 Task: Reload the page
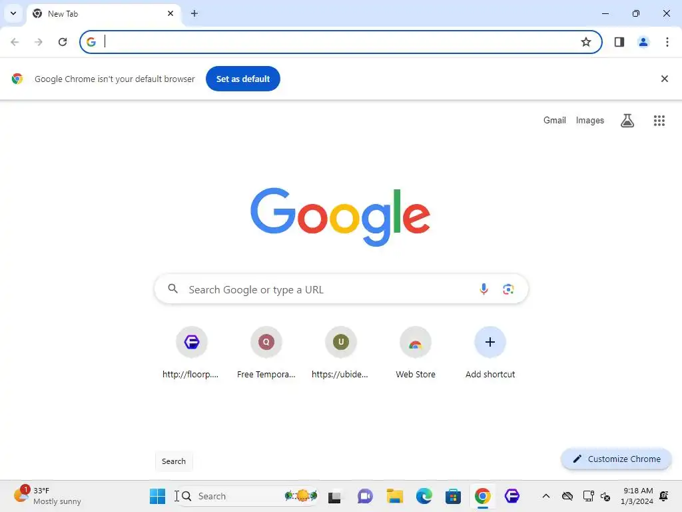[x=63, y=42]
